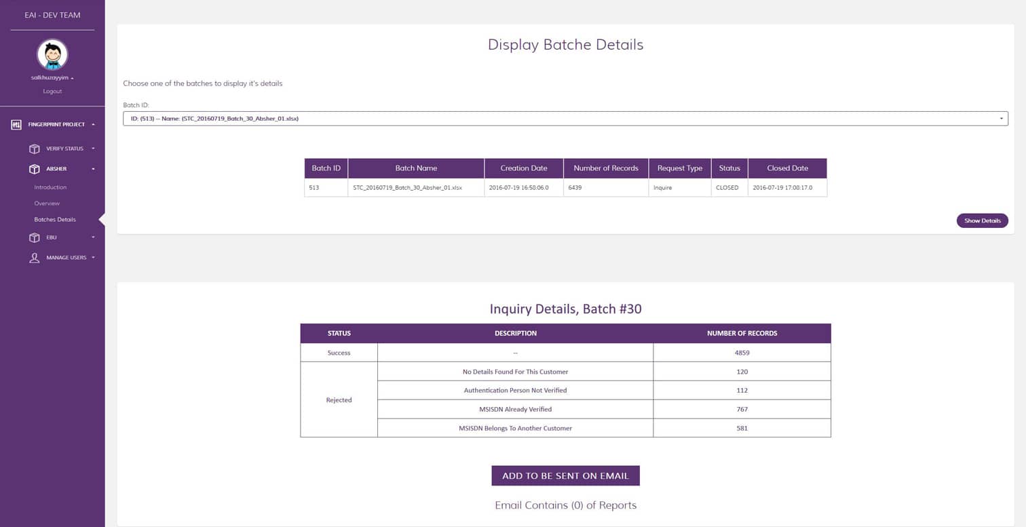Click the Batch Name column header

tap(416, 168)
